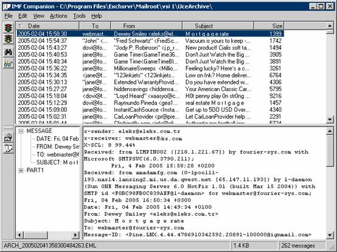Open the Tools menu
This screenshot has height=252, width=337.
[79, 16]
